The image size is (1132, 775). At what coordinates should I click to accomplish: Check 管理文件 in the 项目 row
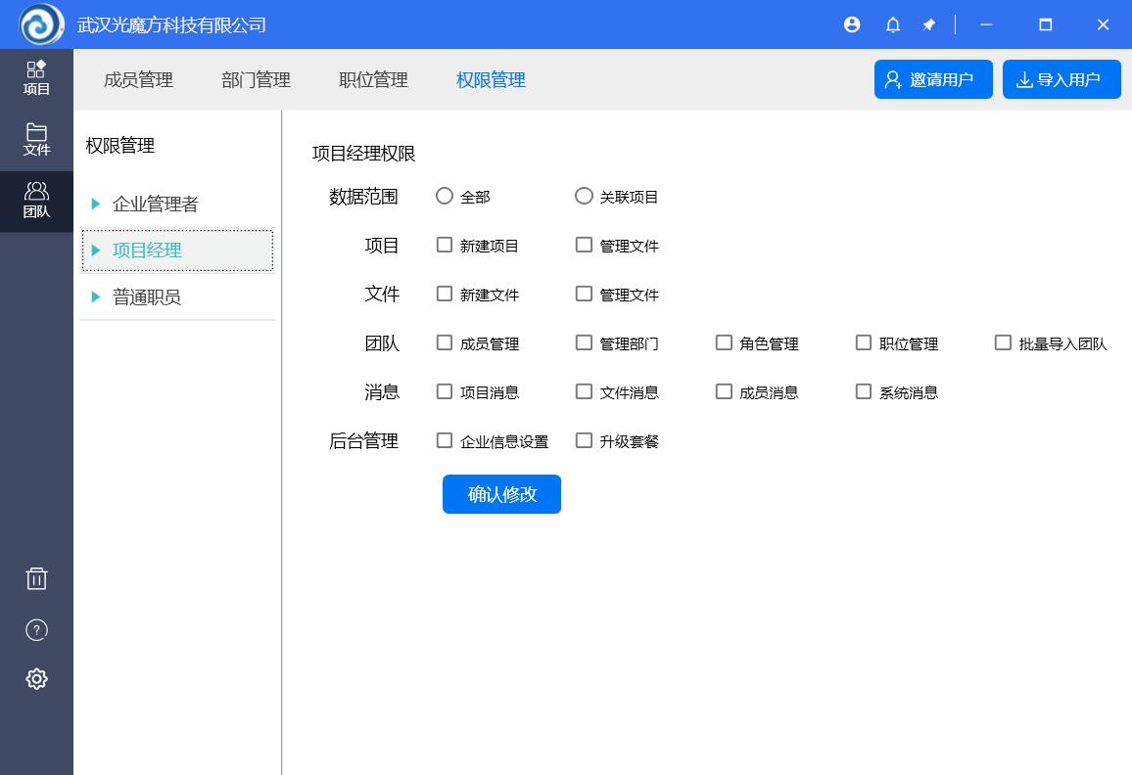pyautogui.click(x=584, y=245)
